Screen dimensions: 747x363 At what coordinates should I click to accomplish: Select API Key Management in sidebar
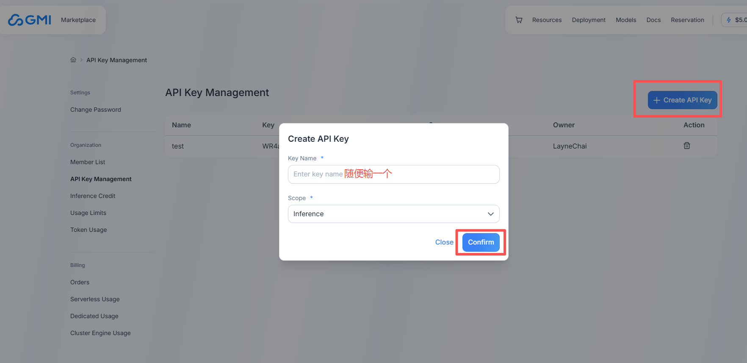pos(101,179)
